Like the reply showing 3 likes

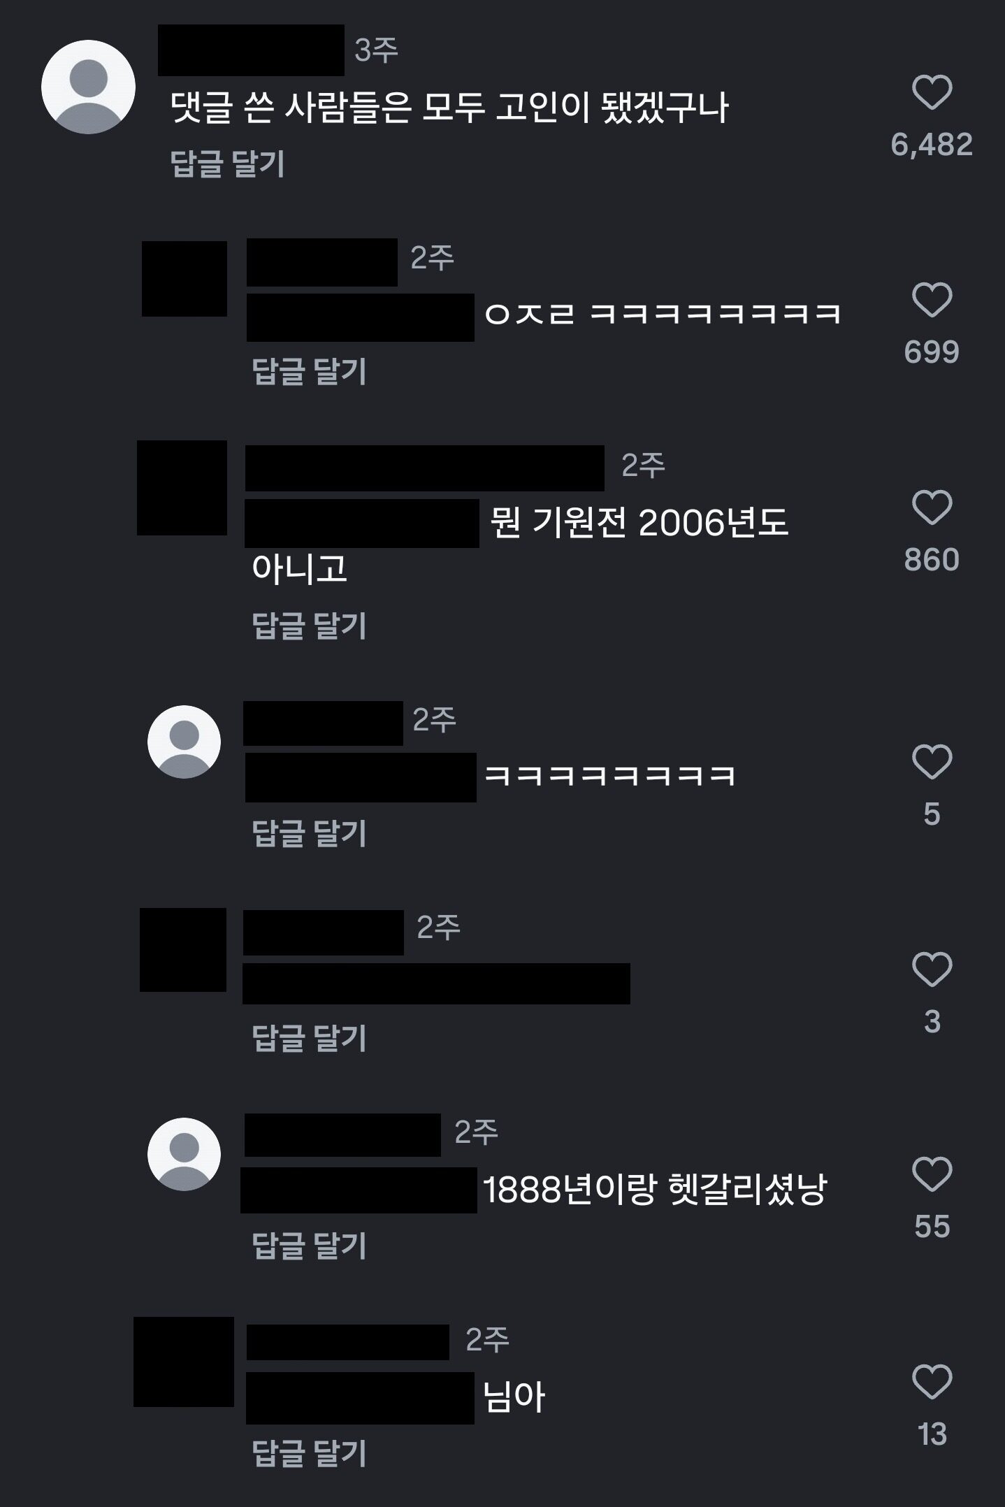pyautogui.click(x=932, y=969)
